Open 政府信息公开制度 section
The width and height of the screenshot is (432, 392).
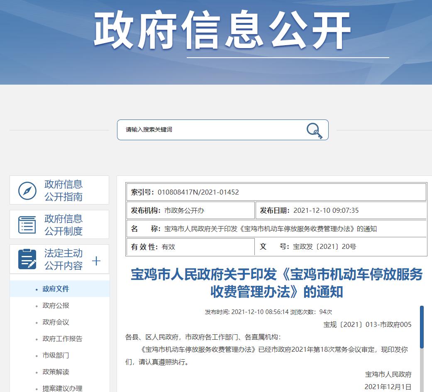[x=63, y=225]
